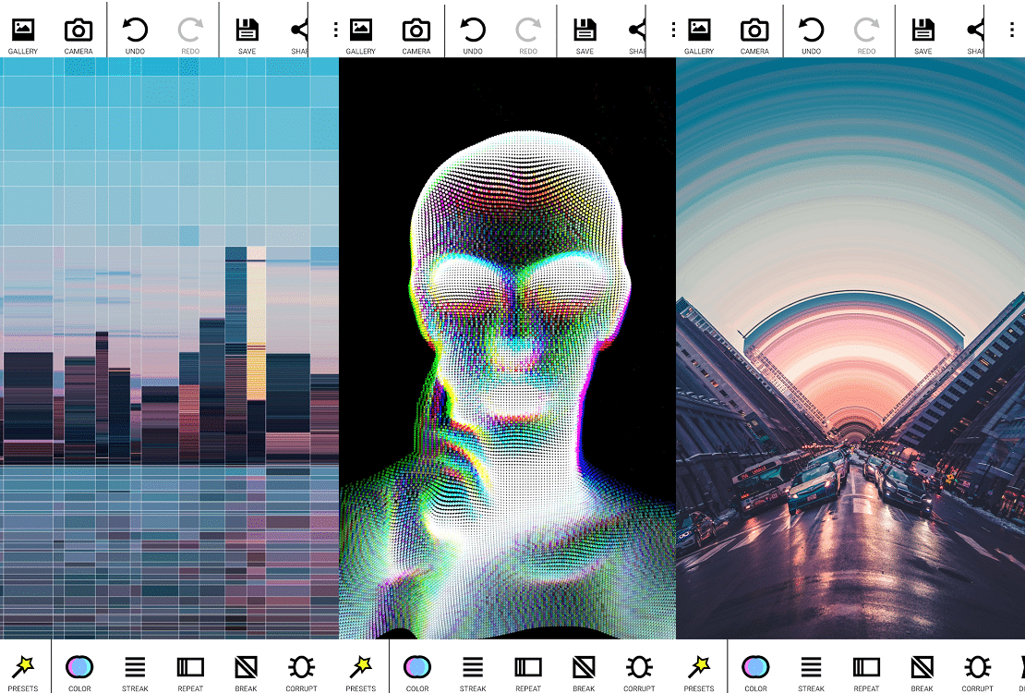Launch Camera in the alien head screen

click(x=416, y=36)
